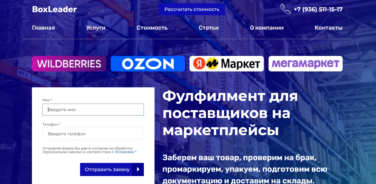Click the Яндекс Маркет logo banner
Screen dimensions: 376x184
(226, 64)
